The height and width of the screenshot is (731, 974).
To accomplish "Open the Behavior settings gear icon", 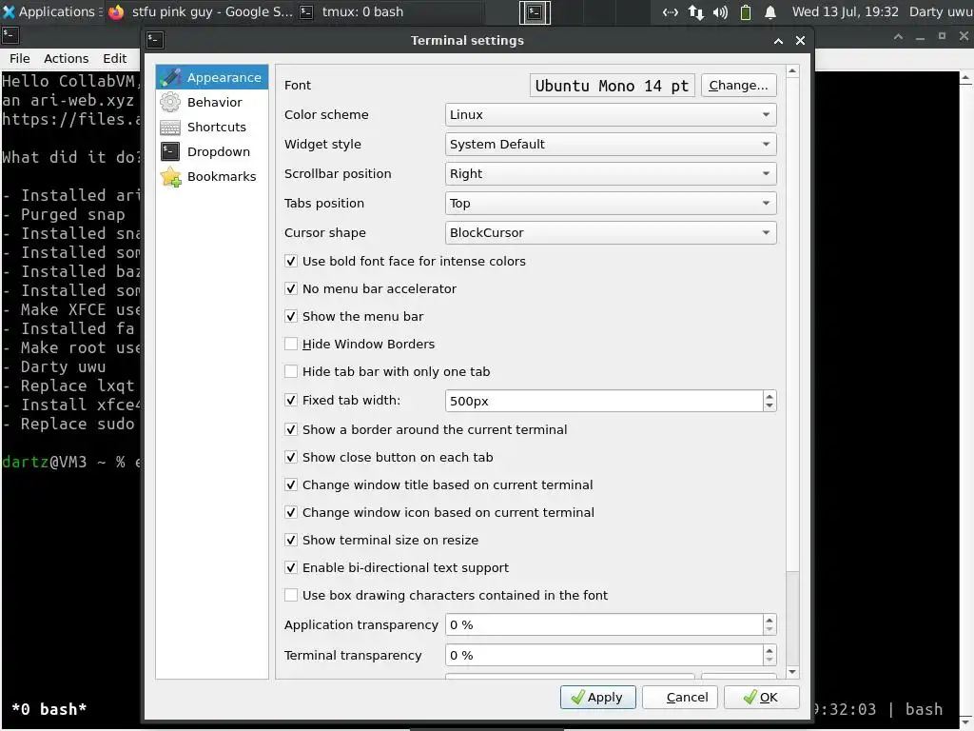I will point(169,102).
